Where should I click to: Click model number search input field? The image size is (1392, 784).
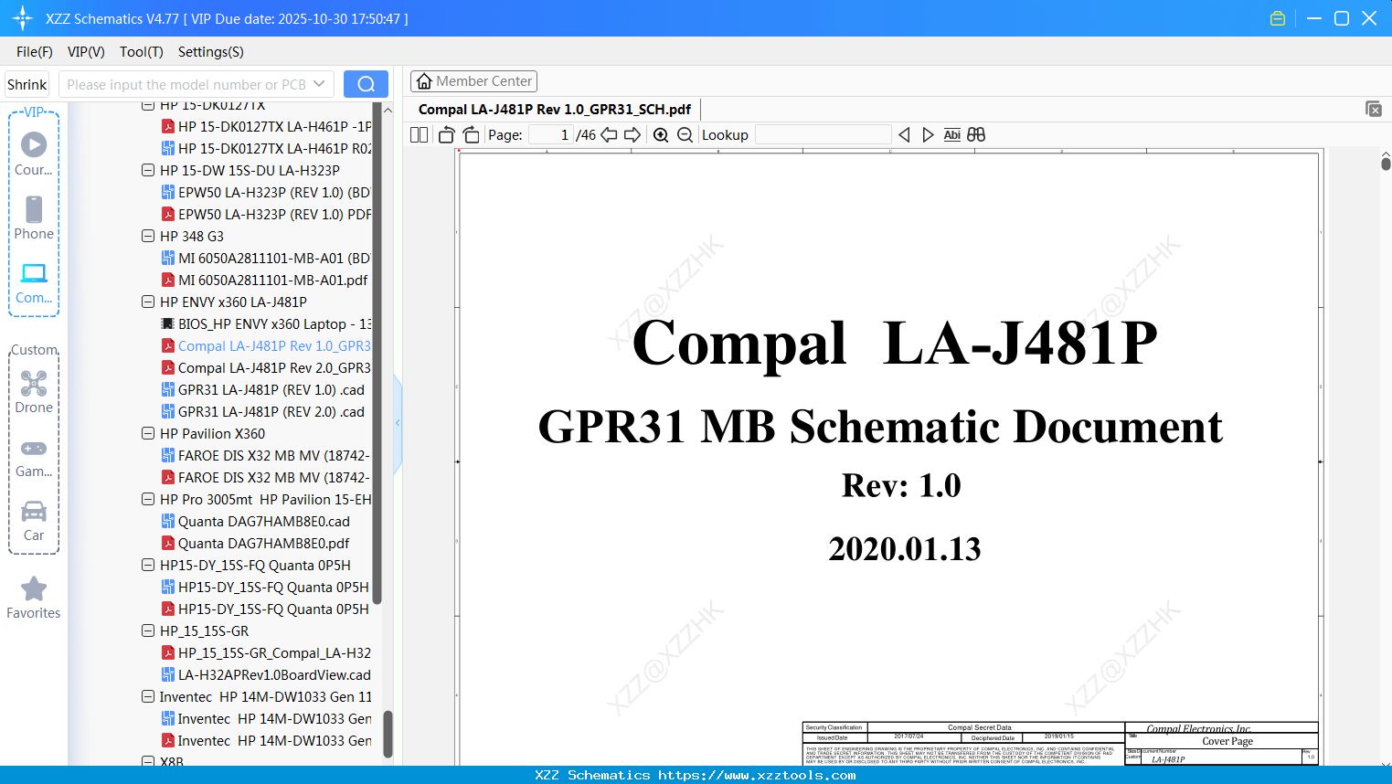(186, 84)
